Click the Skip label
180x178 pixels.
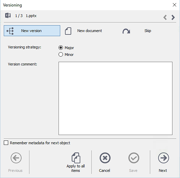click(x=147, y=31)
